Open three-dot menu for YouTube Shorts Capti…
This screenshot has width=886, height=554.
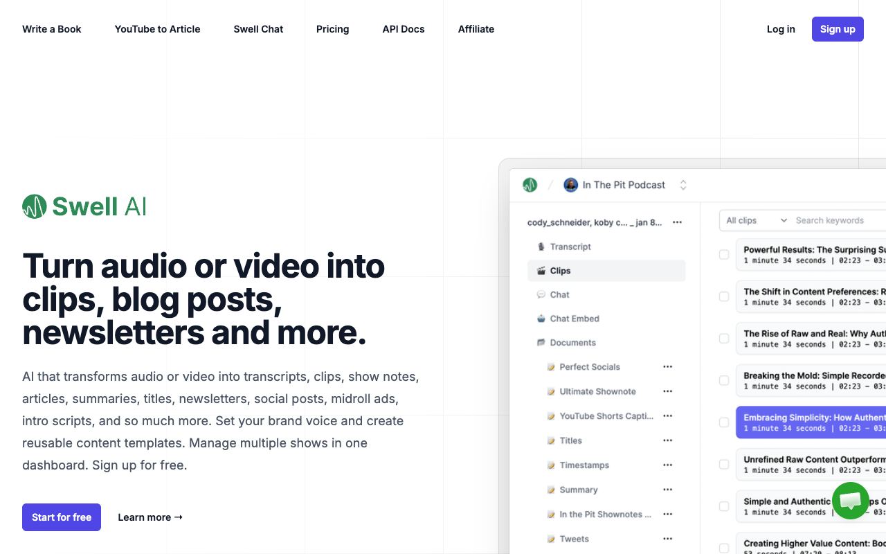click(x=668, y=415)
